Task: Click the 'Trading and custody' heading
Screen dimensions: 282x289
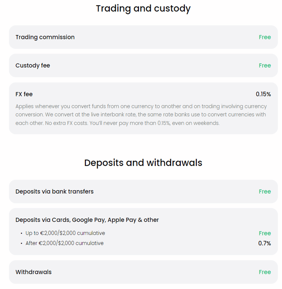Action: tap(143, 9)
